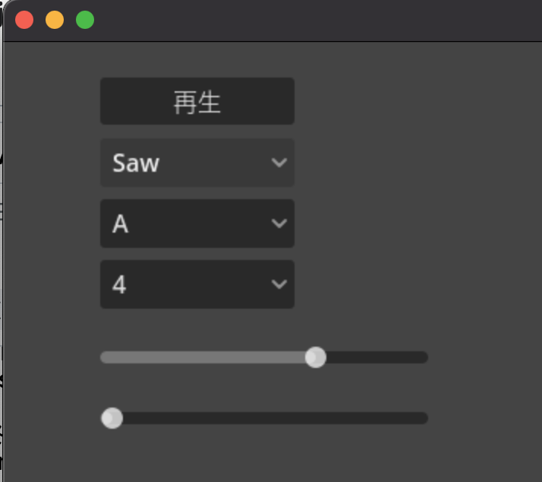Click the 再生 text label
Image resolution: width=542 pixels, height=482 pixels.
[197, 102]
